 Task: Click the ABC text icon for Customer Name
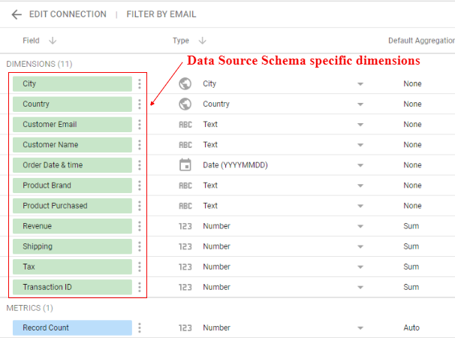tap(185, 145)
